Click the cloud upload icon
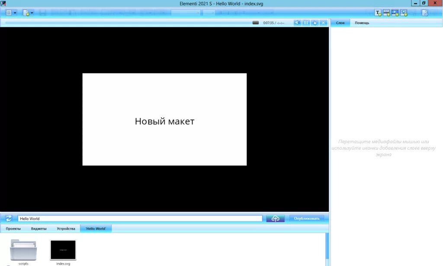443x266 pixels. click(275, 218)
